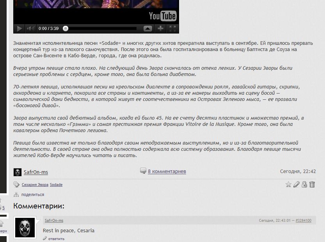The image size is (325, 242).
Task: Delete the post with trash icon
Action: (312, 184)
